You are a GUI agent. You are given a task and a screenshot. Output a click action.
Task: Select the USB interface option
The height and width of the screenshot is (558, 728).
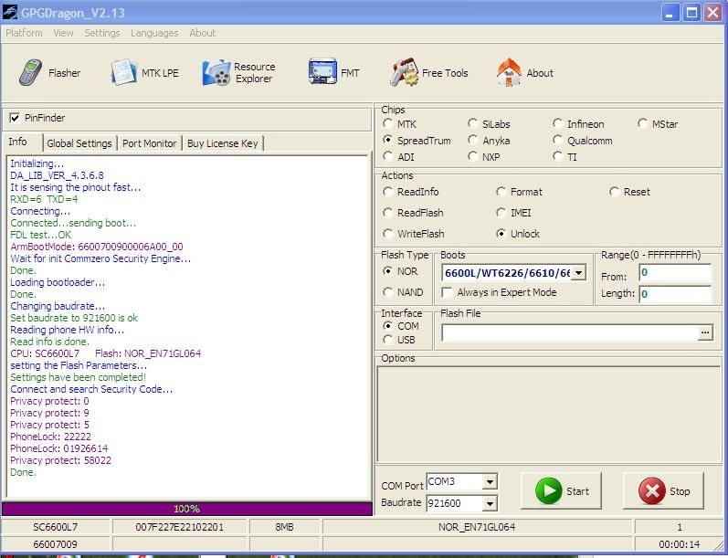click(x=387, y=340)
